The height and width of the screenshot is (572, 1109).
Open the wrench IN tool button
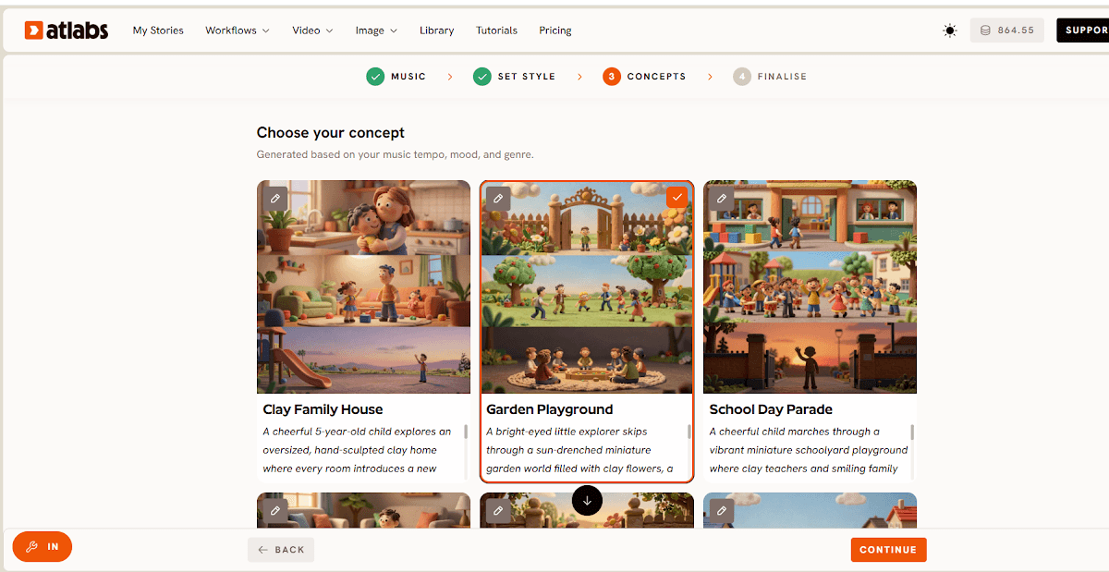coord(43,547)
